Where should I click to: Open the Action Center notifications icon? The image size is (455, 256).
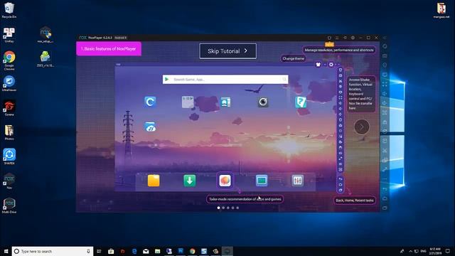(448, 251)
